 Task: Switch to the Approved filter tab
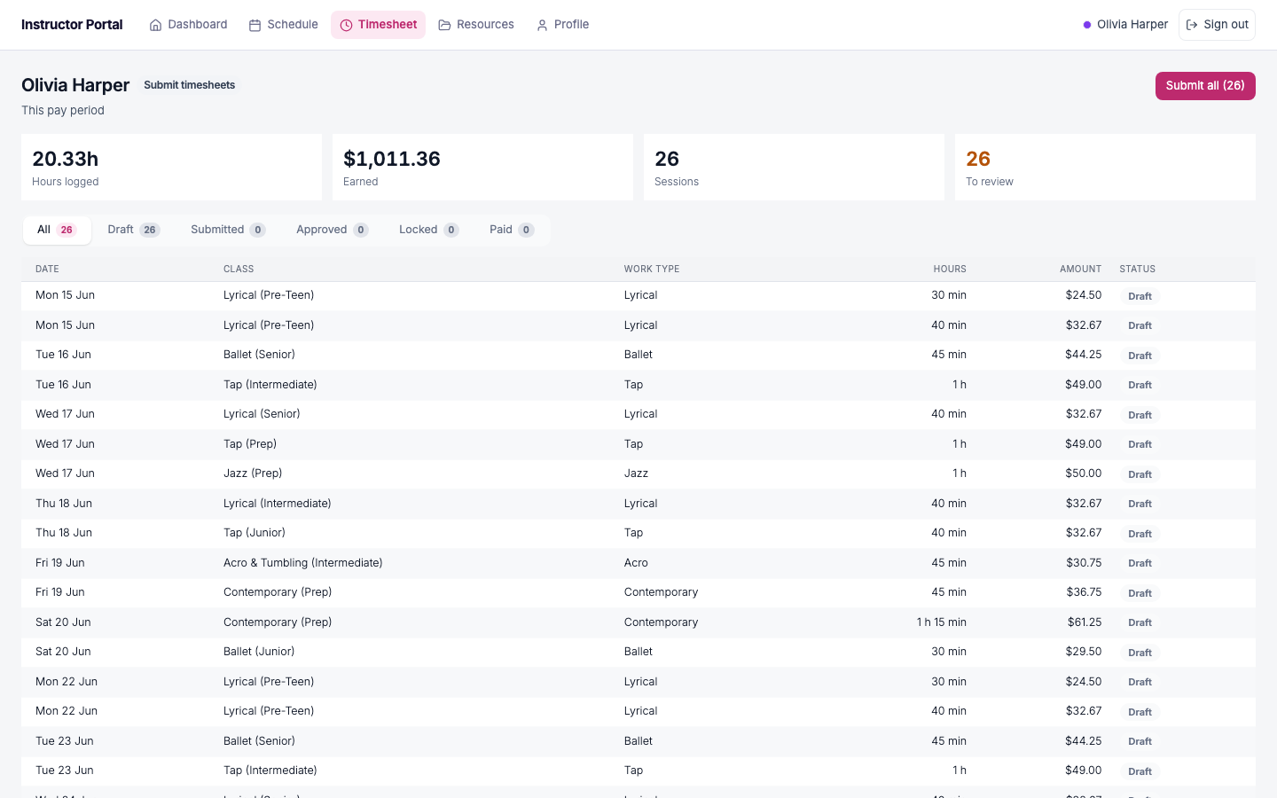(332, 230)
